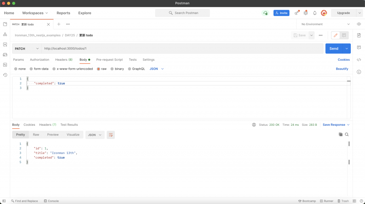Switch to the Authorization tab
365x204 pixels.
point(40,60)
